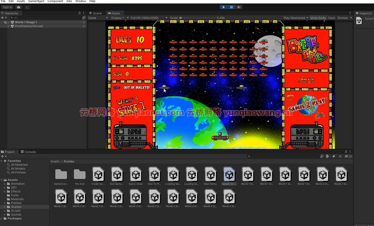374x226 pixels.
Task: Open the Game view panel options menu
Action: coord(350,13)
